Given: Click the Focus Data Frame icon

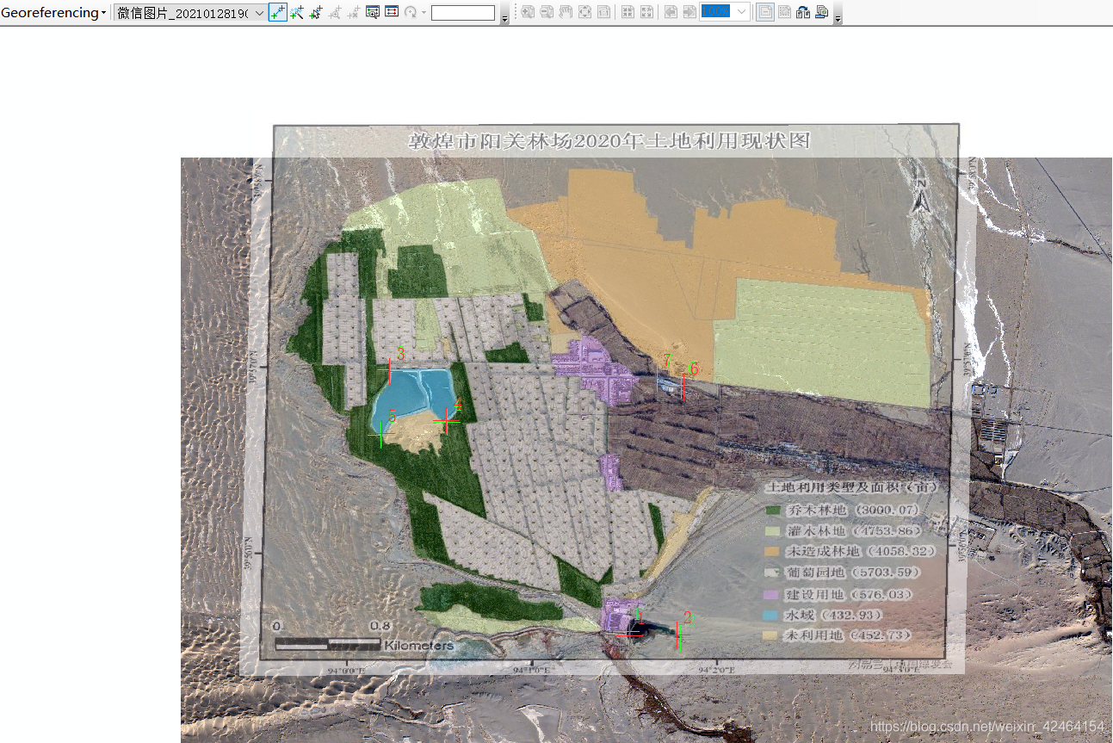Looking at the screenshot, I should click(x=784, y=12).
